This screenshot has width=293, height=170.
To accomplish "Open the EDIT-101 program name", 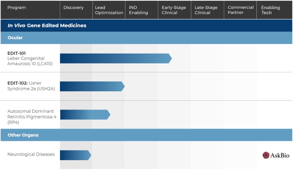I will coord(17,53).
